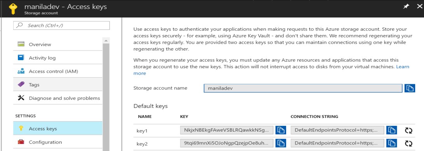Open the Configuration settings item
424x151 pixels.
(58, 142)
